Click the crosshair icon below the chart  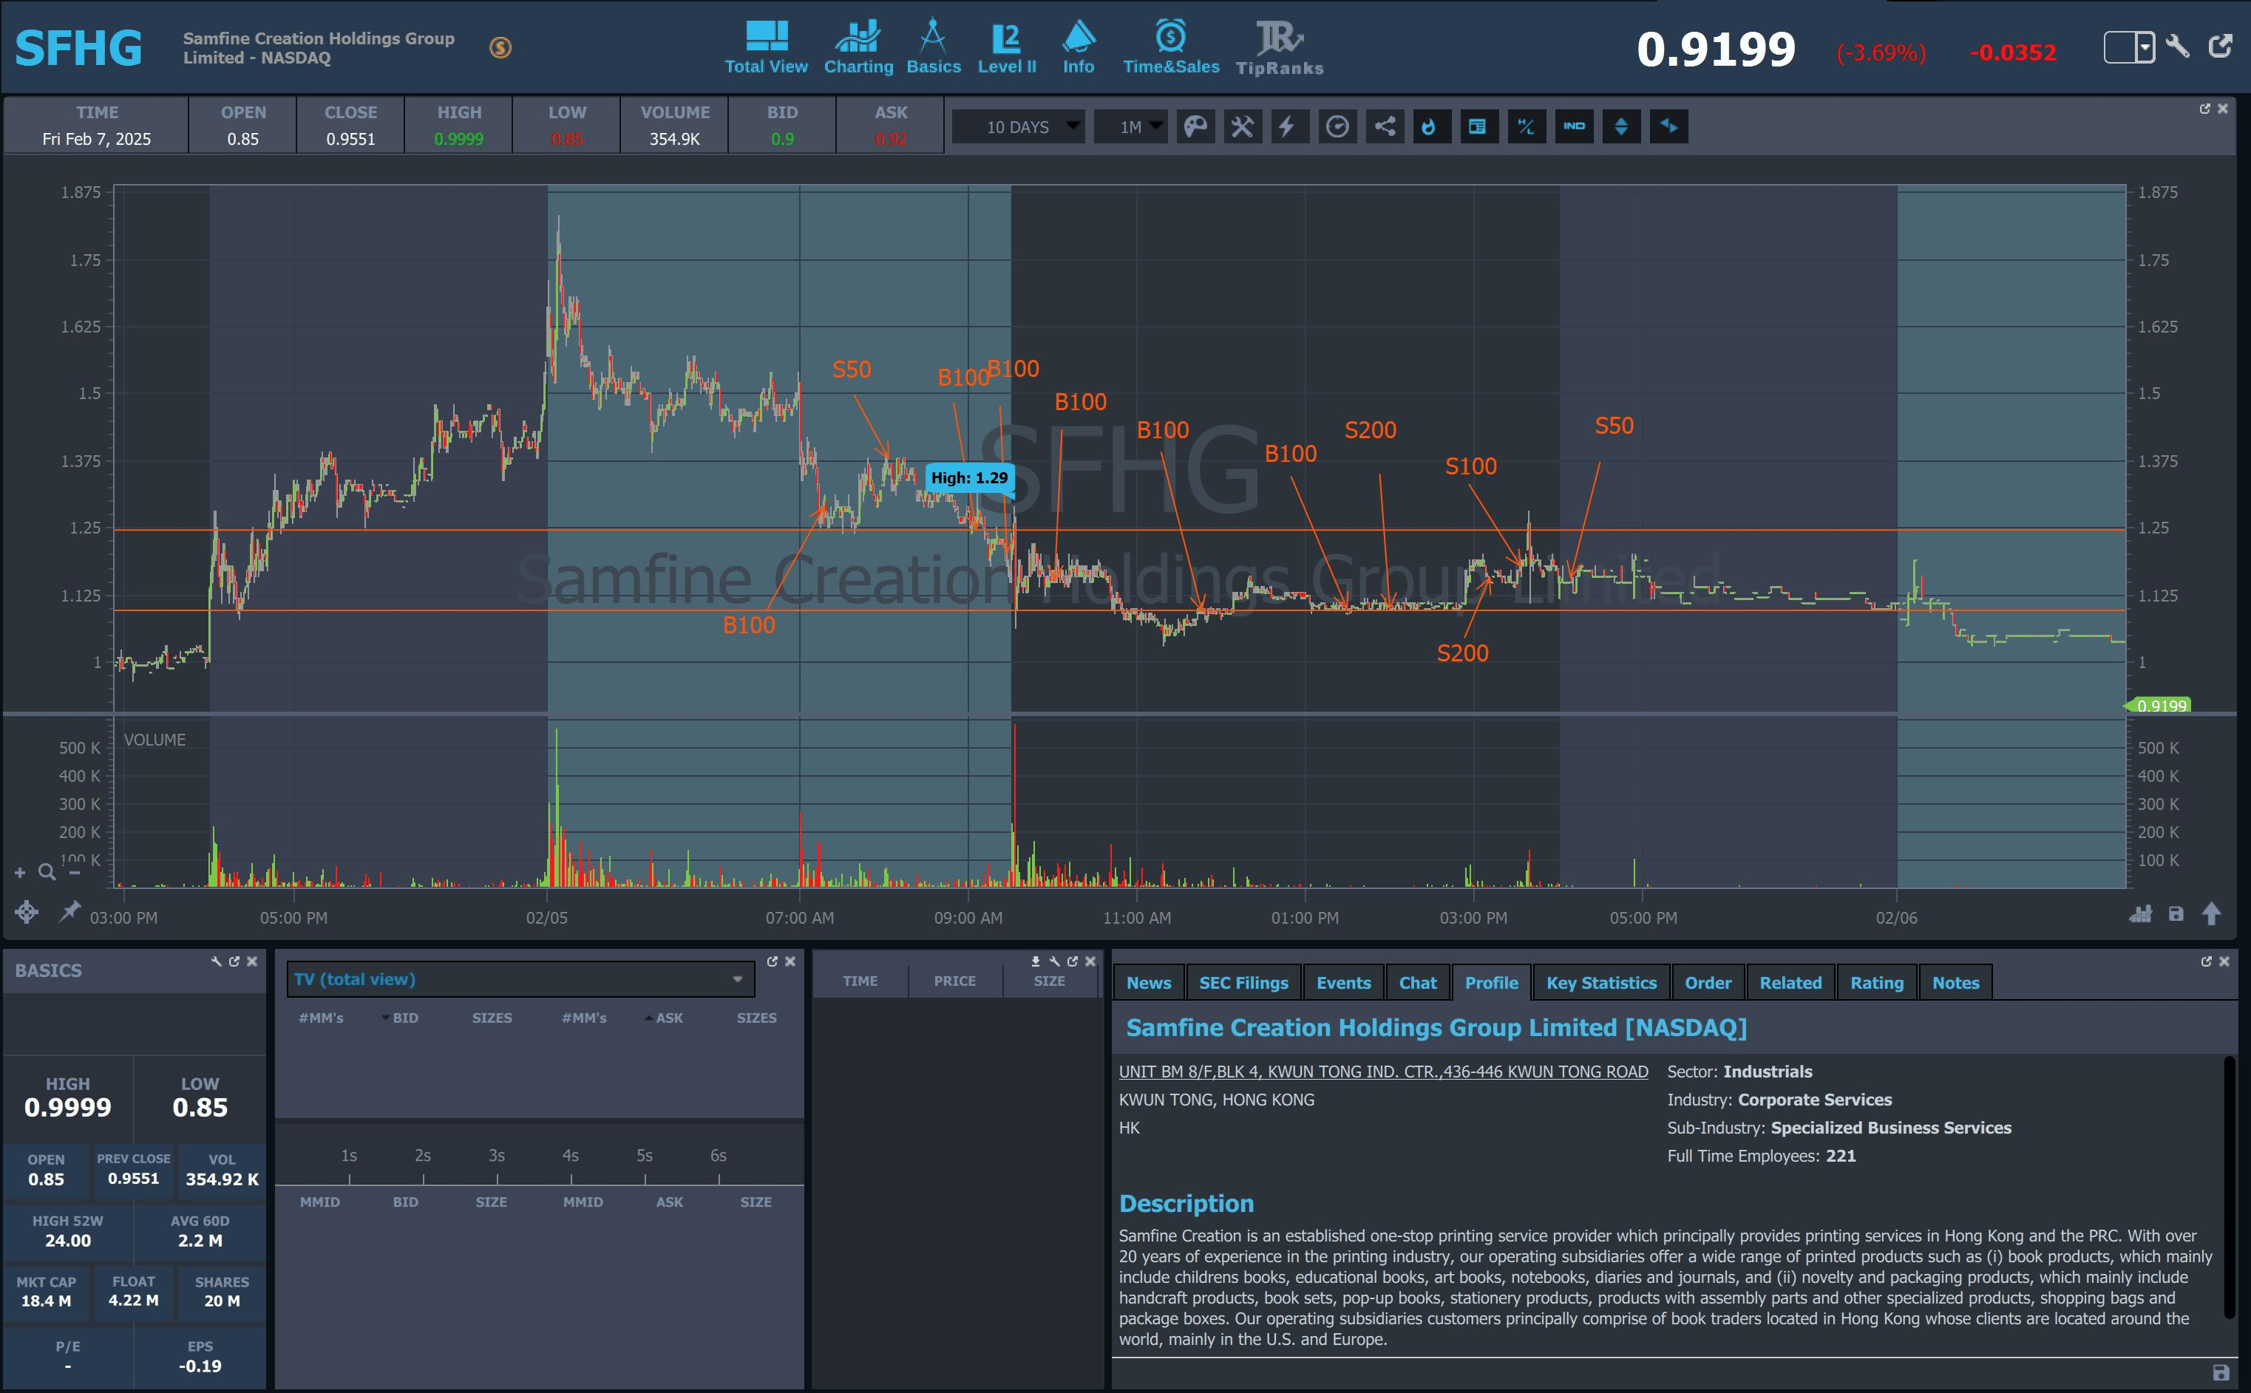click(x=27, y=912)
